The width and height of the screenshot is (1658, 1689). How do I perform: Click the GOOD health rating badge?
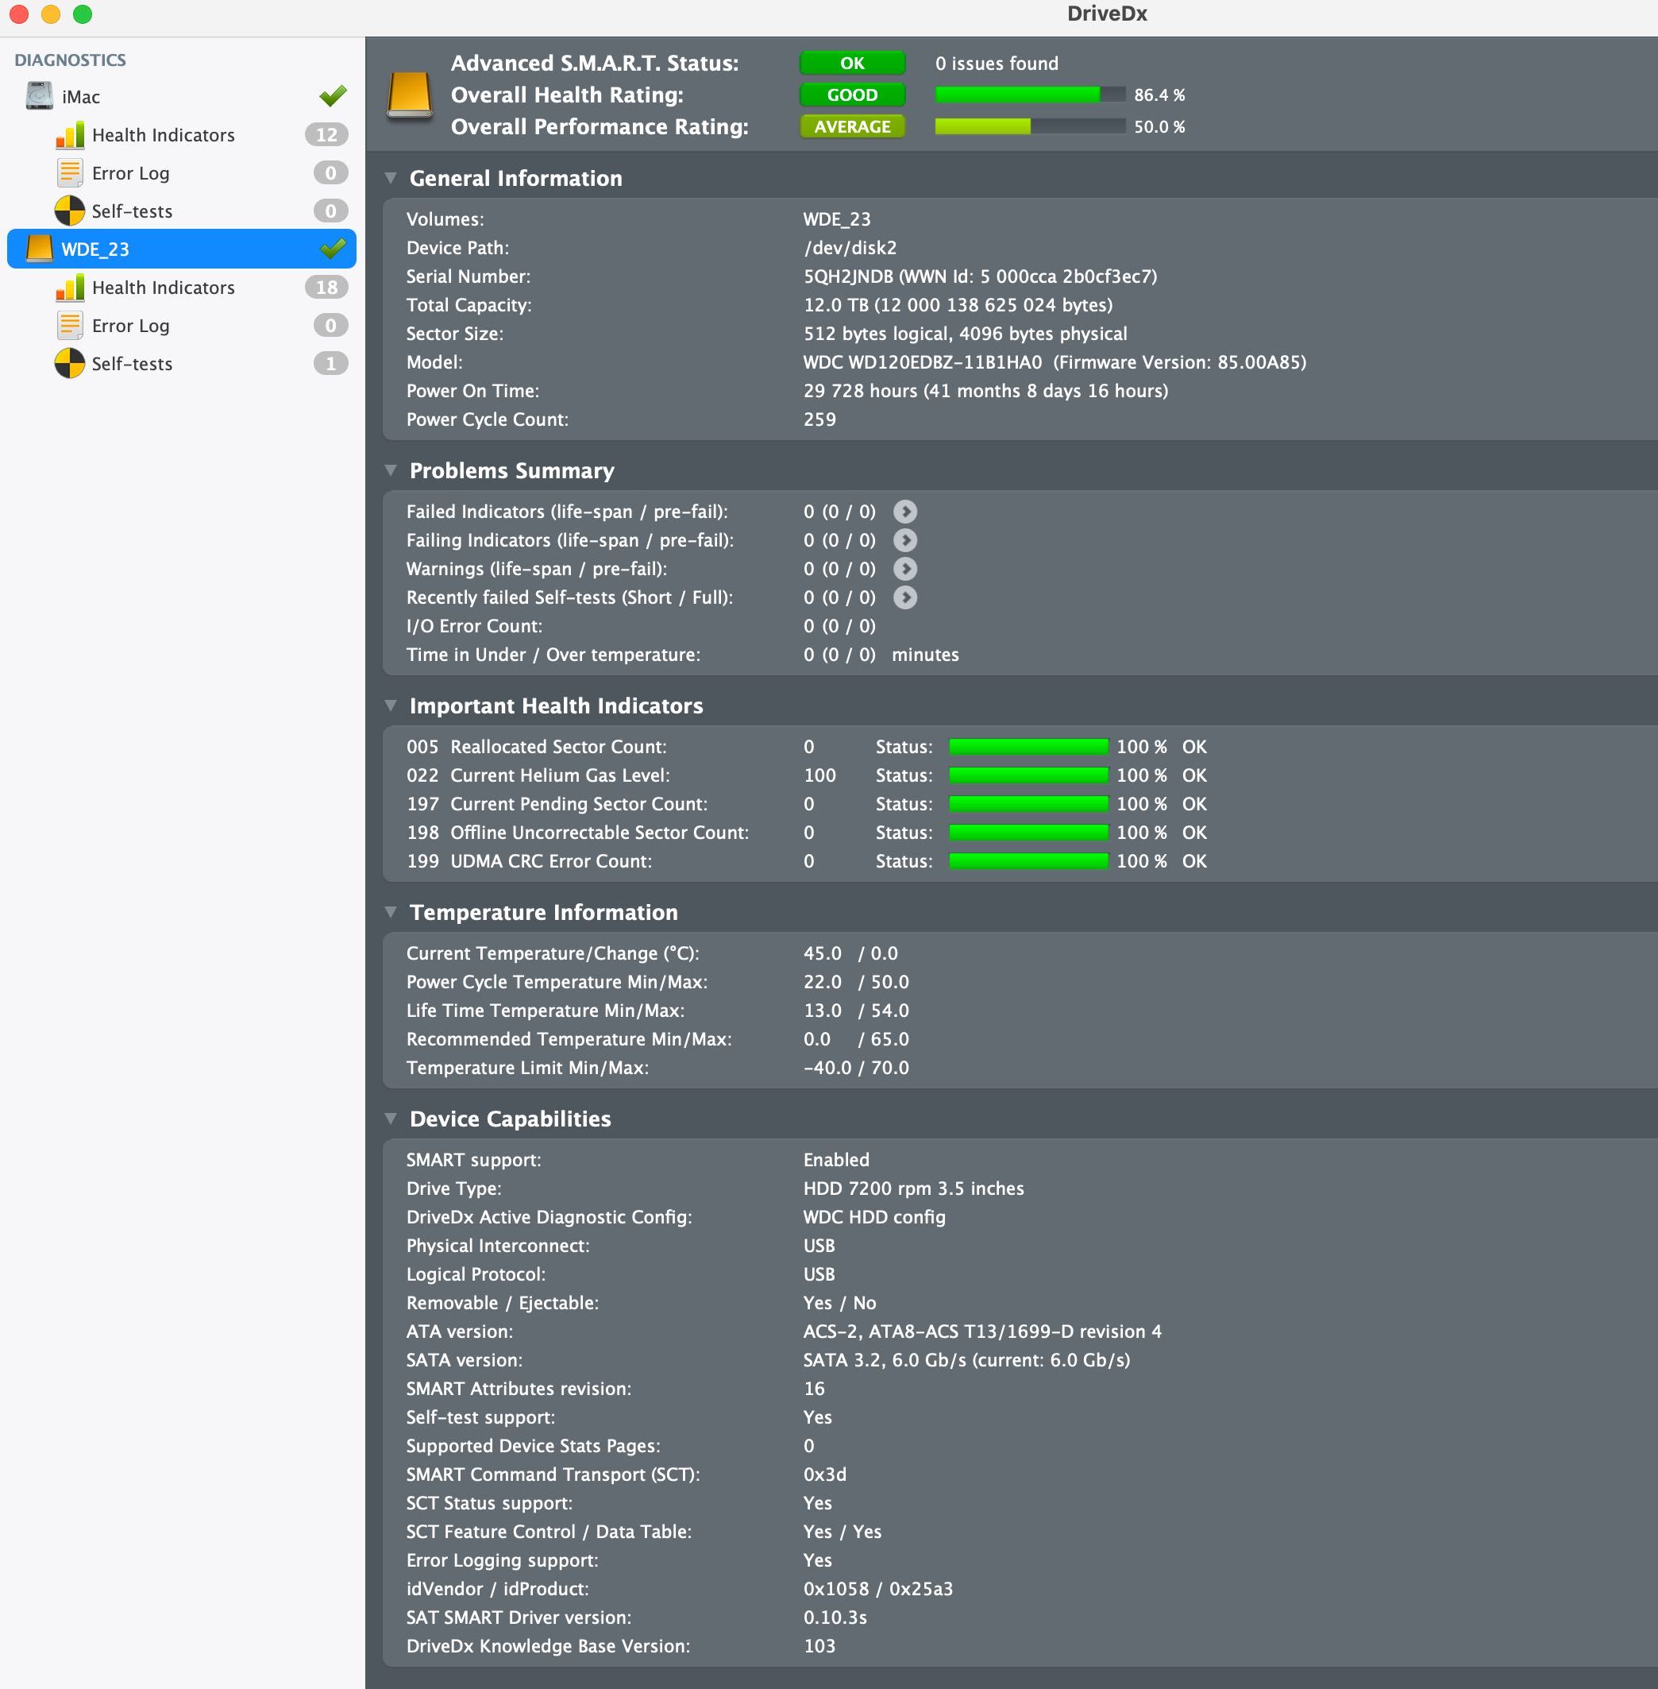point(853,95)
